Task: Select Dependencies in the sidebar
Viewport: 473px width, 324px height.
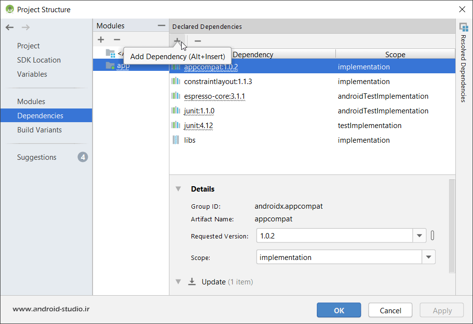Action: click(46, 115)
